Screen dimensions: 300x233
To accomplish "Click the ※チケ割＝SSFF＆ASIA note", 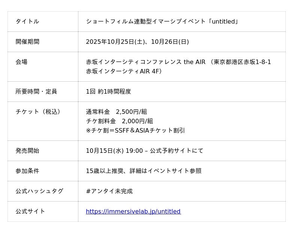I will pos(135,130).
